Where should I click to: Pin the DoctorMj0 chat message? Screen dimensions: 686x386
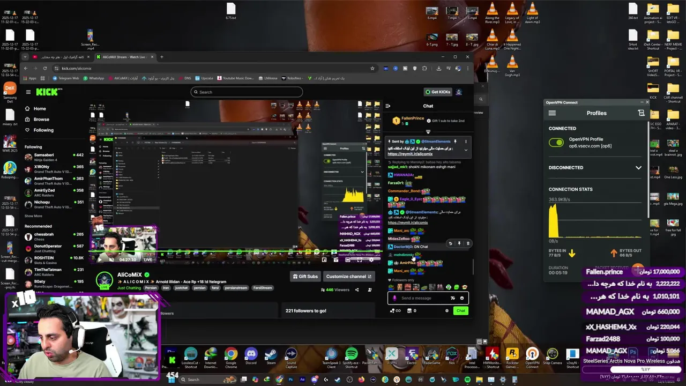point(459,244)
